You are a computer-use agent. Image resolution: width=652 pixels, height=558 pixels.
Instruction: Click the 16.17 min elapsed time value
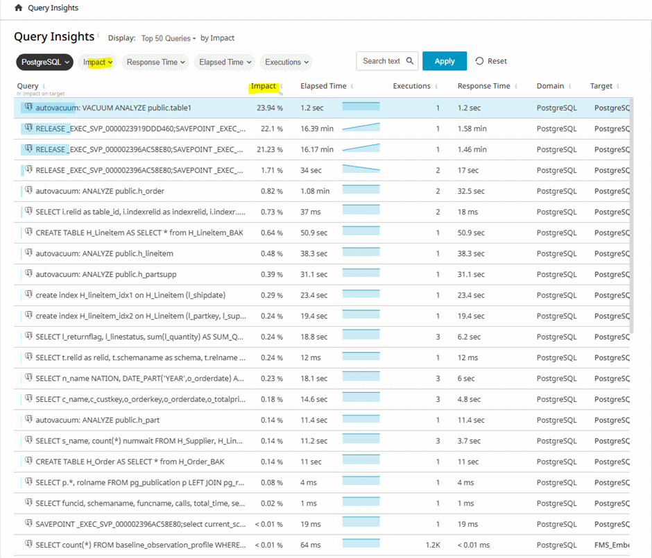317,149
